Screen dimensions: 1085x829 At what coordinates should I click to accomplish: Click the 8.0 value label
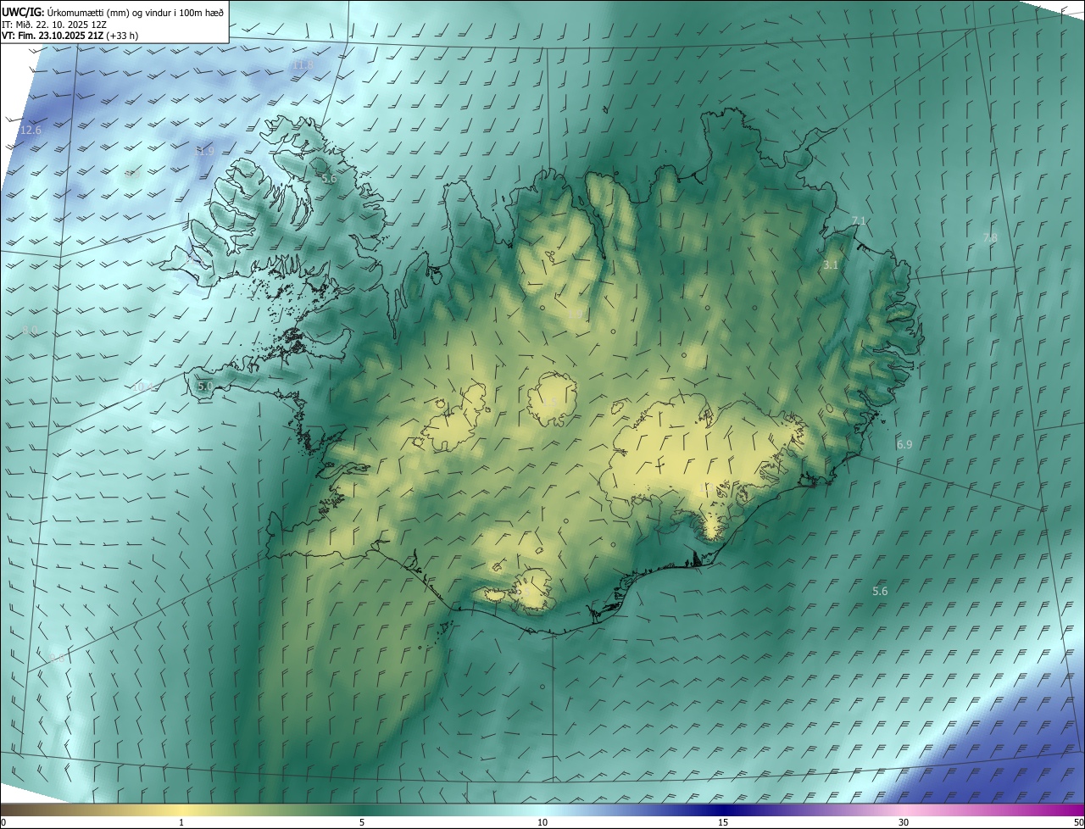click(30, 330)
